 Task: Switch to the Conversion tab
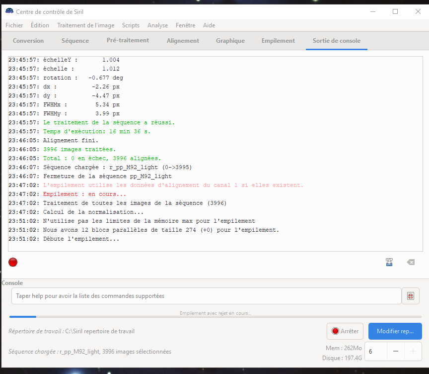click(x=28, y=41)
